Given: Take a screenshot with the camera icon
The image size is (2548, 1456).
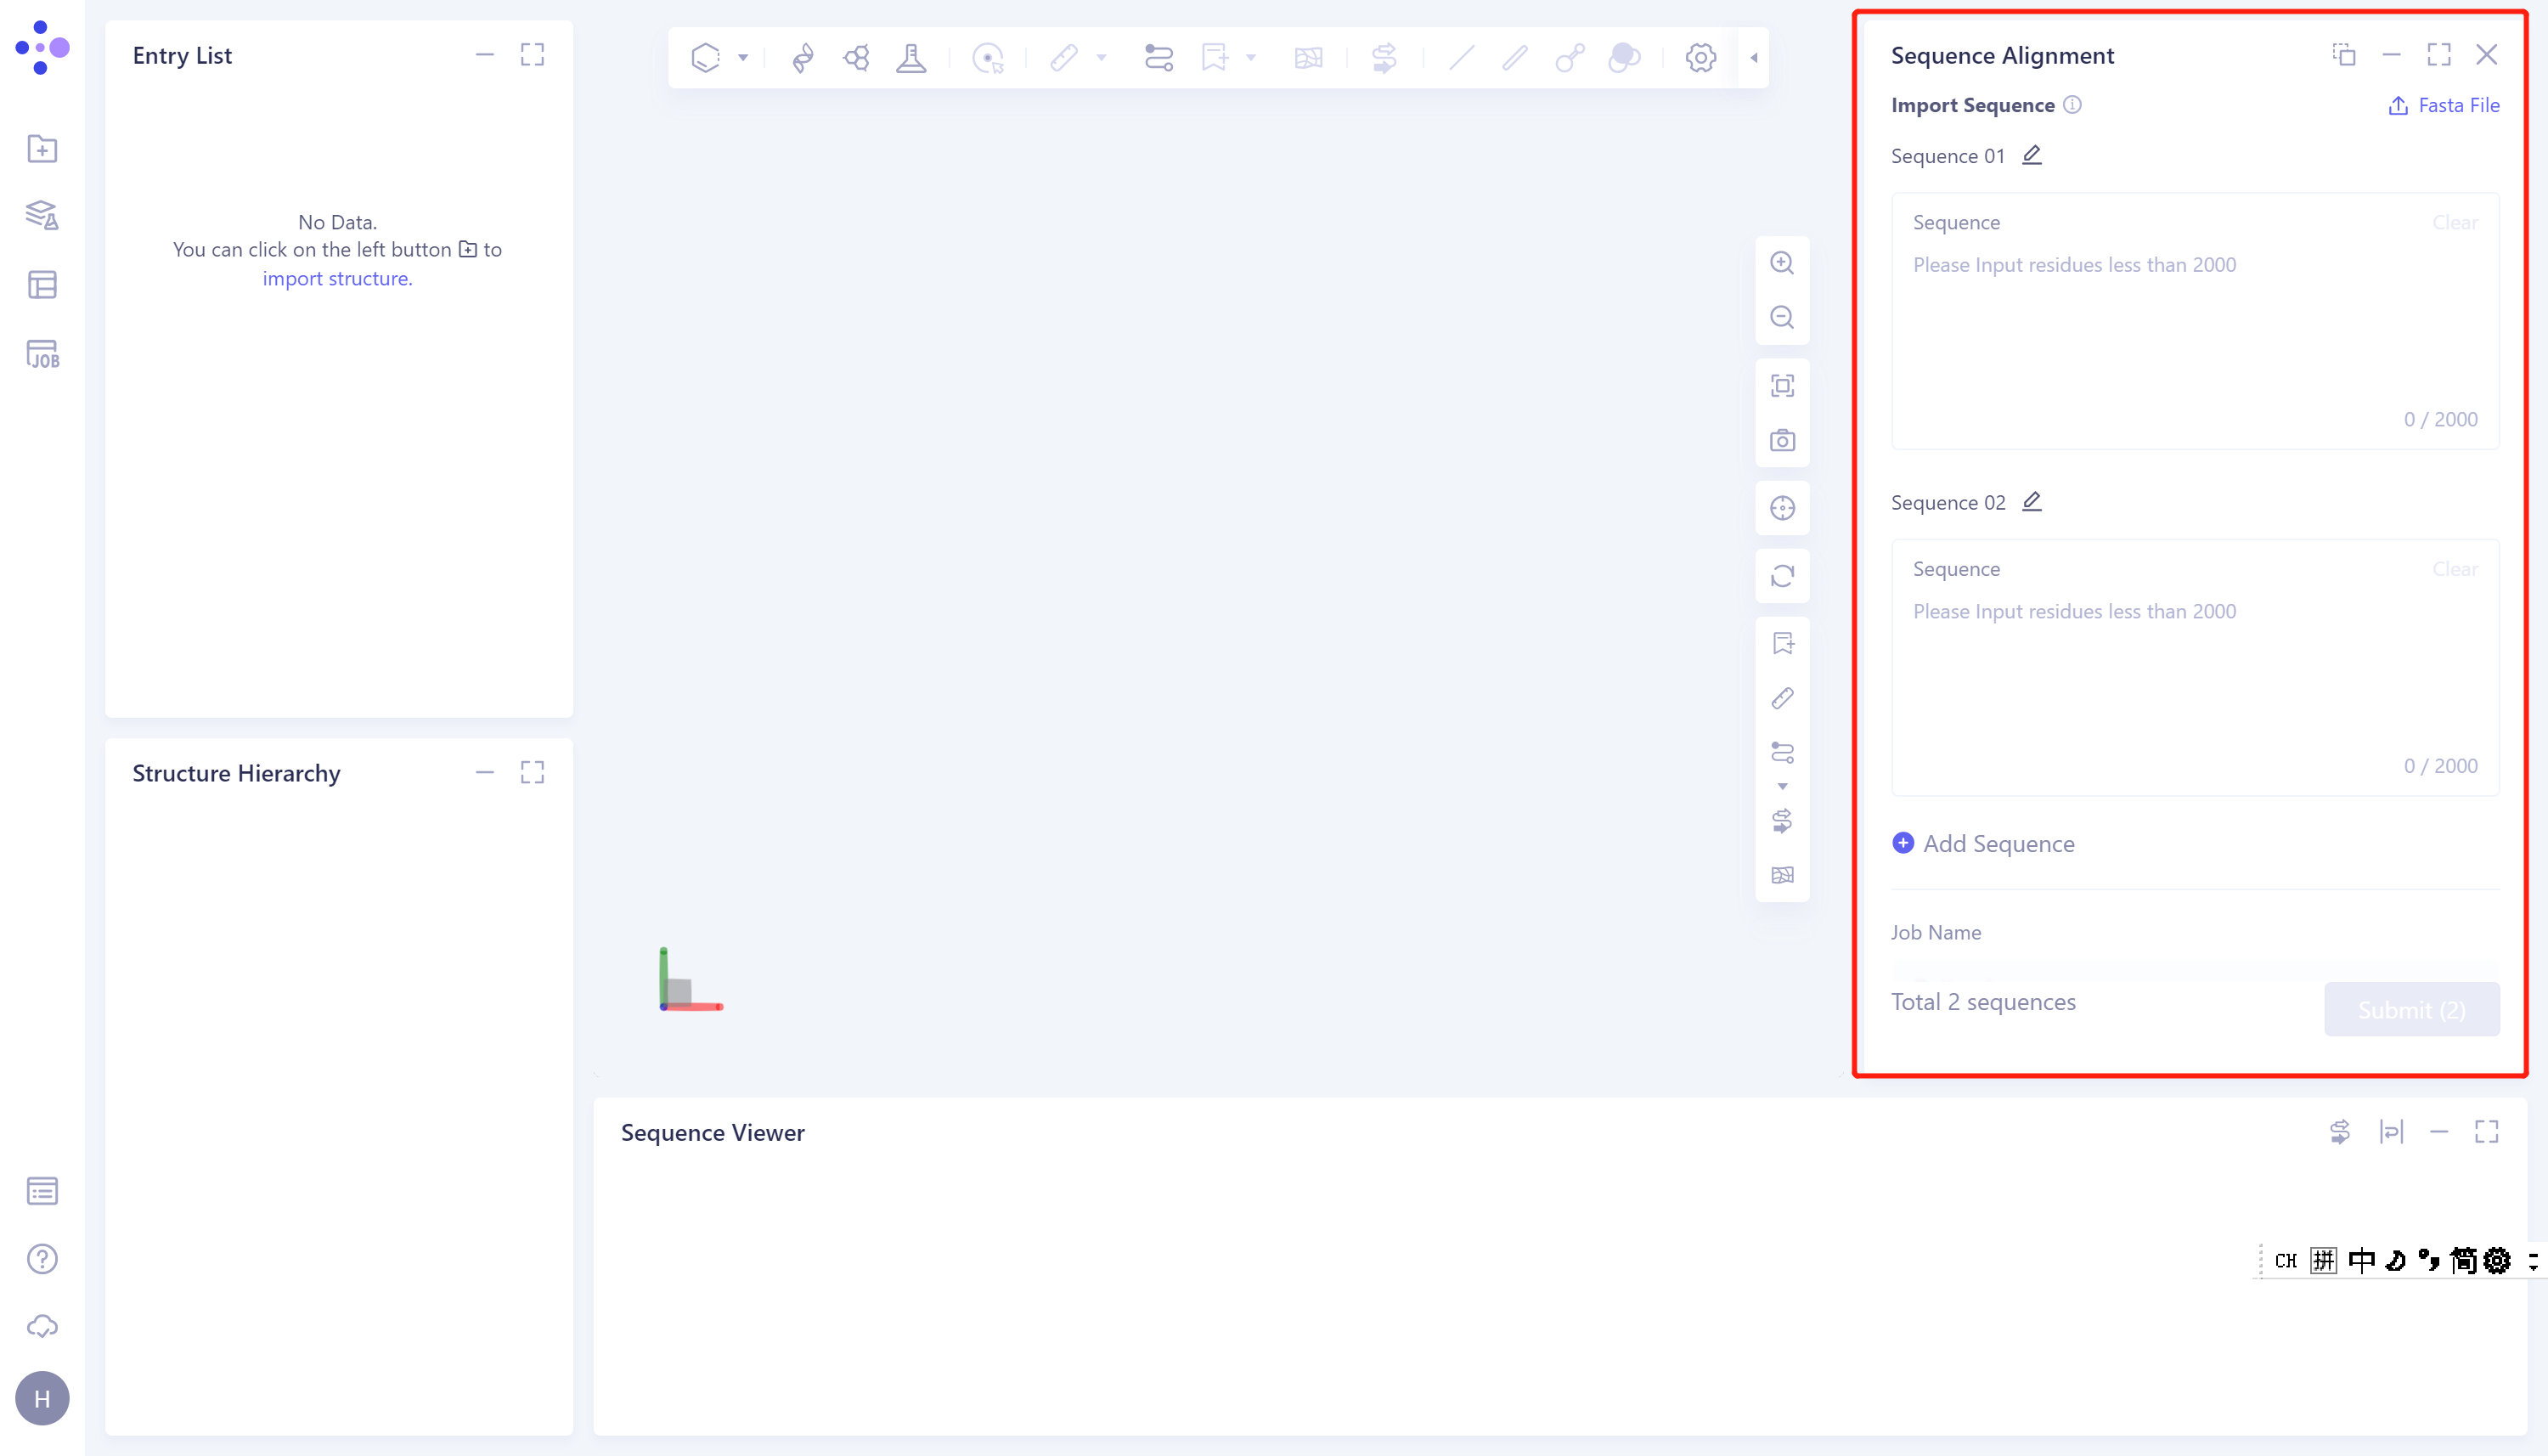Looking at the screenshot, I should click(x=1784, y=440).
